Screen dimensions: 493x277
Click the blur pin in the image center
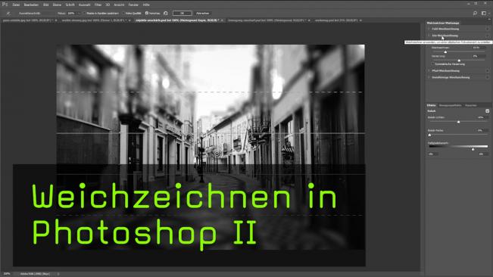point(217,154)
